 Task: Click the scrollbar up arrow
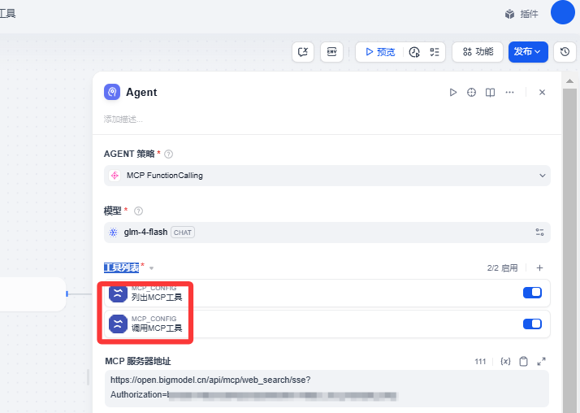click(x=569, y=80)
